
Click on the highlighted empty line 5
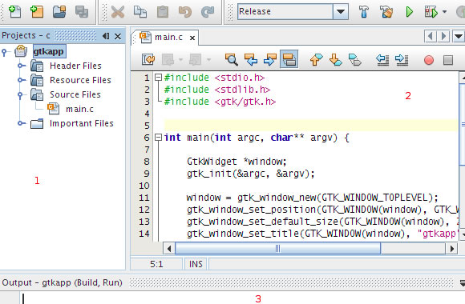point(310,126)
